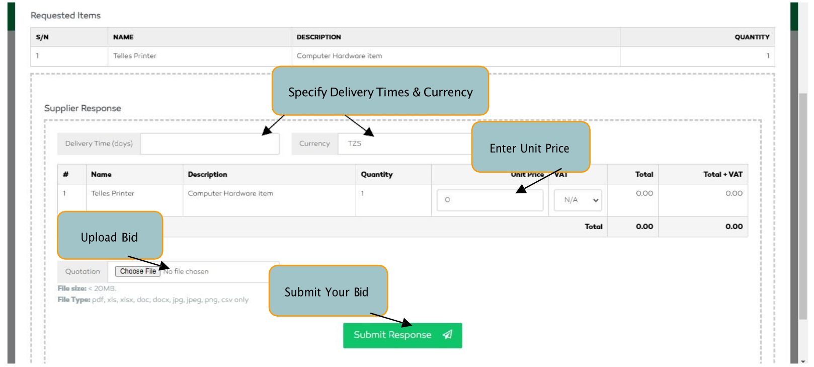
Task: Click the Supplier Response section heading
Action: (84, 109)
